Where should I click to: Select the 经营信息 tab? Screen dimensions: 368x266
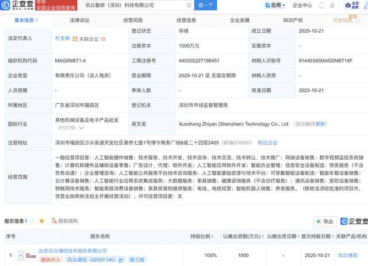coord(186,20)
